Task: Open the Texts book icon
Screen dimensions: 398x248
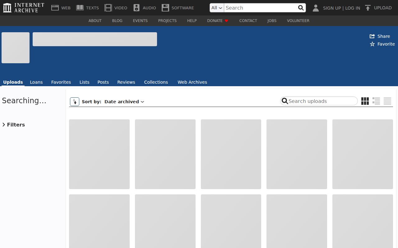Action: tap(80, 8)
